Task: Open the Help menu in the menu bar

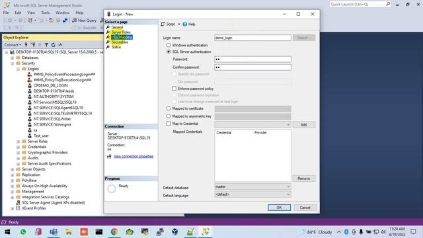Action: coord(79,13)
